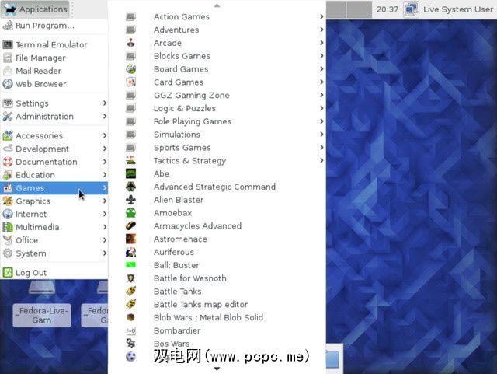This screenshot has height=374, width=497.
Task: Click the Astromenace icon
Action: click(131, 239)
